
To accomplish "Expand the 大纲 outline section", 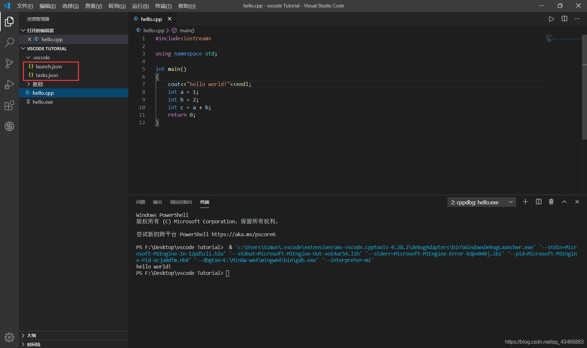I will (31, 335).
